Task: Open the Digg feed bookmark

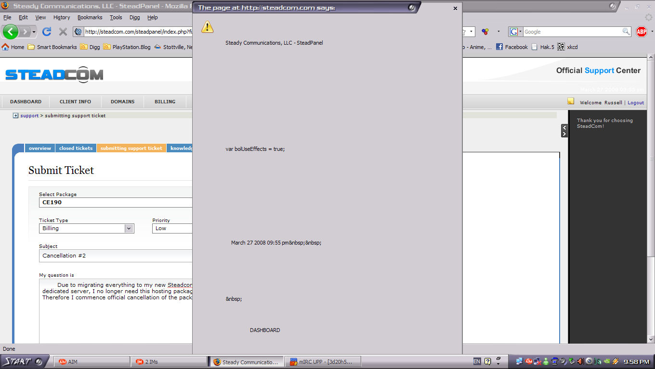Action: pyautogui.click(x=90, y=47)
